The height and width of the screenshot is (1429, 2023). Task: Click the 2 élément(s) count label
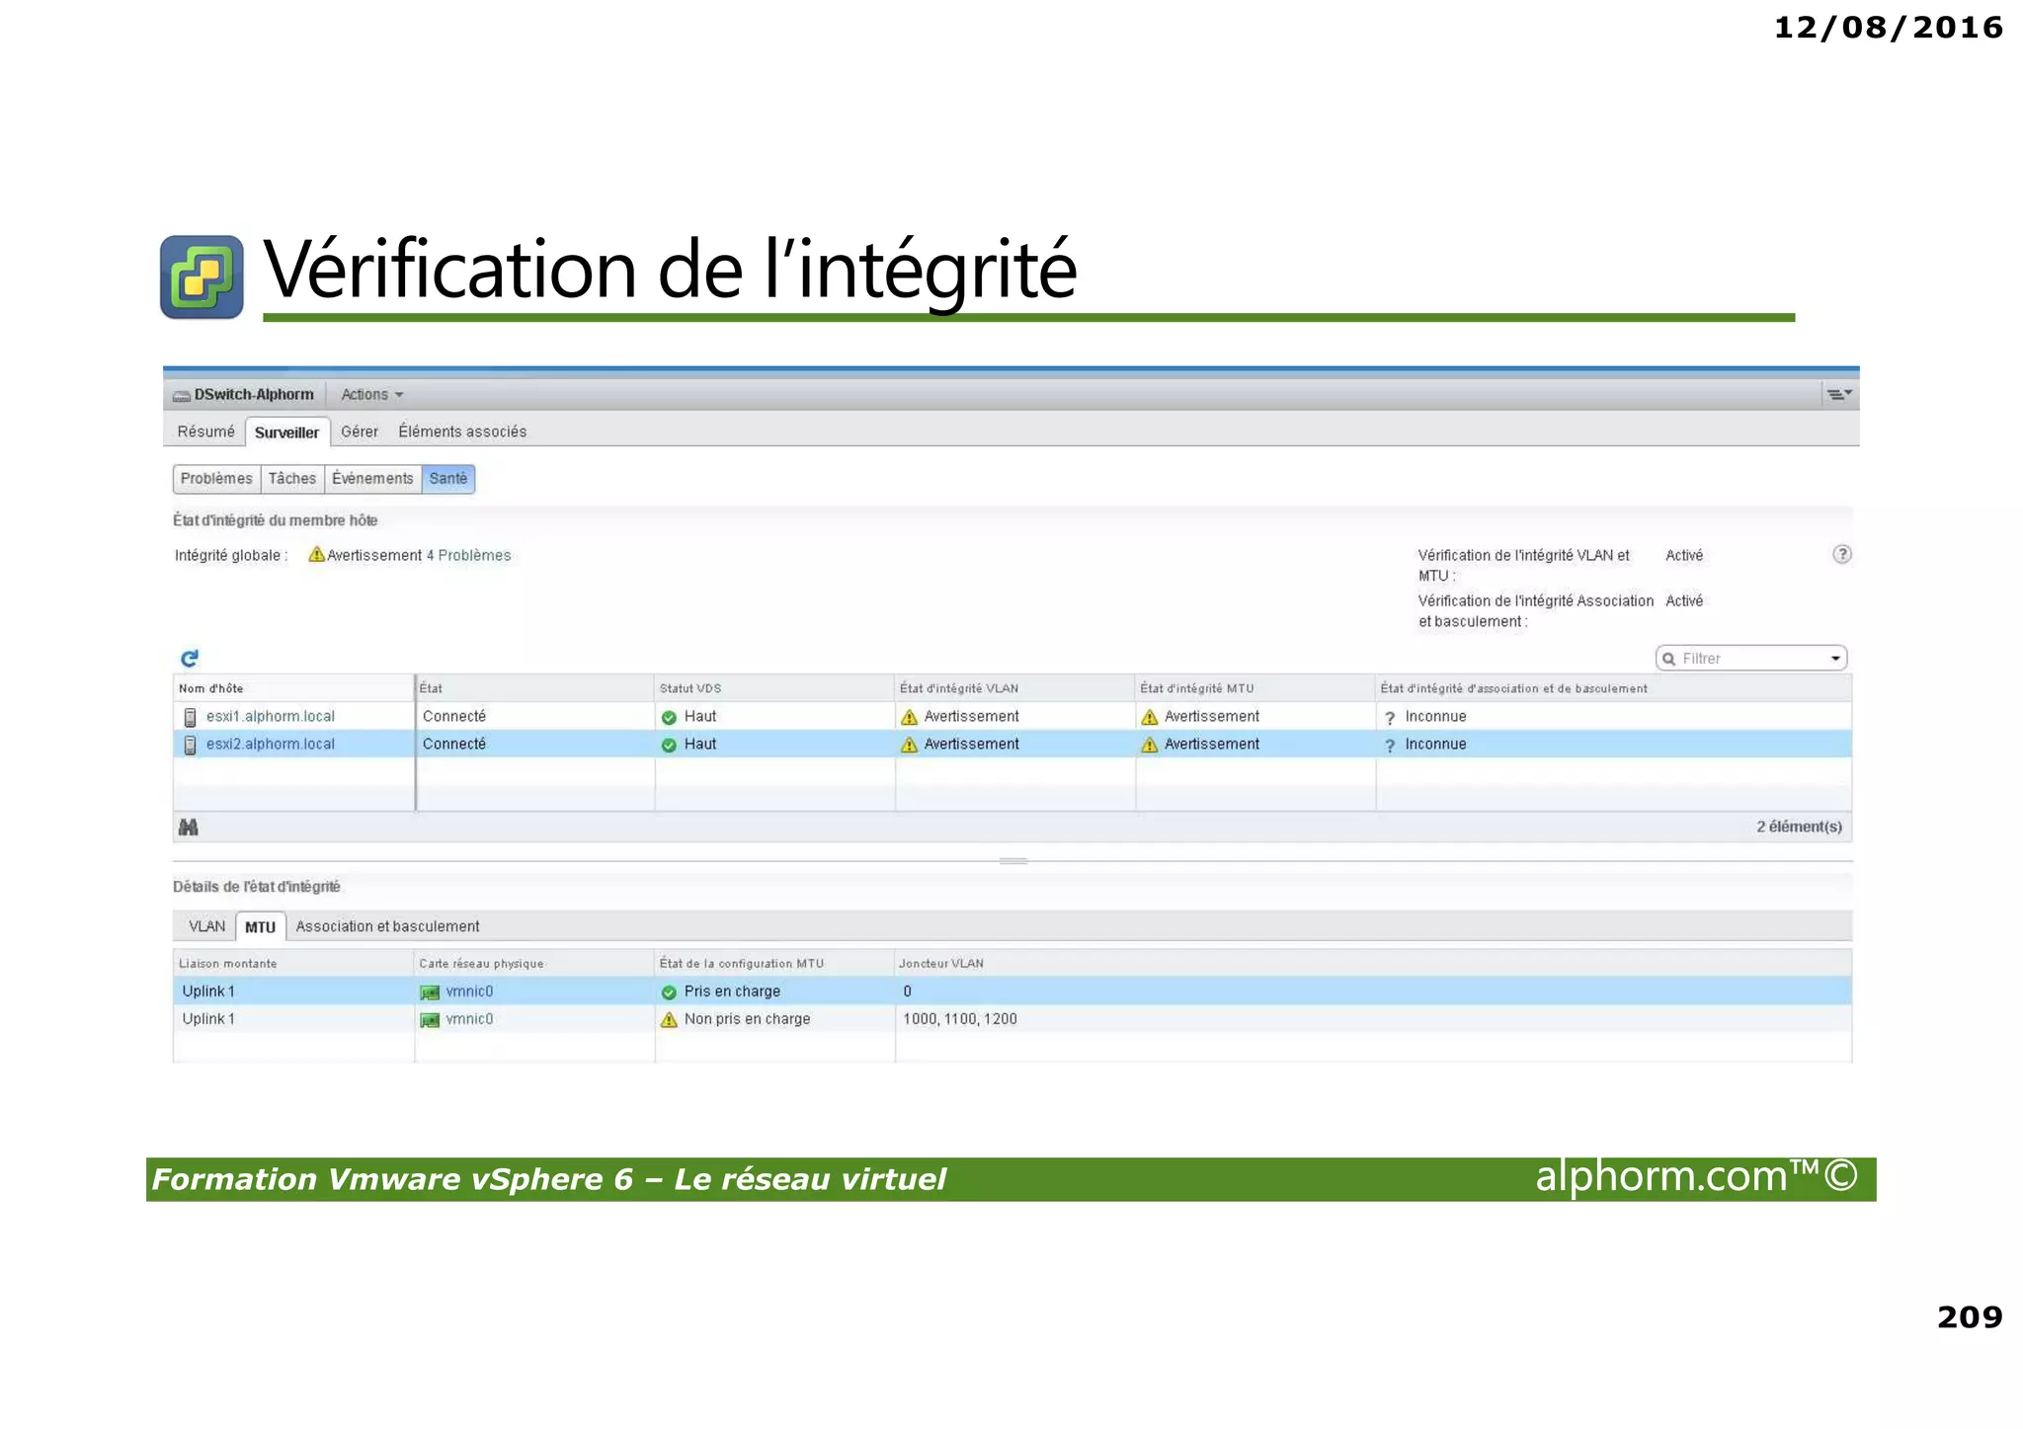(x=1799, y=827)
